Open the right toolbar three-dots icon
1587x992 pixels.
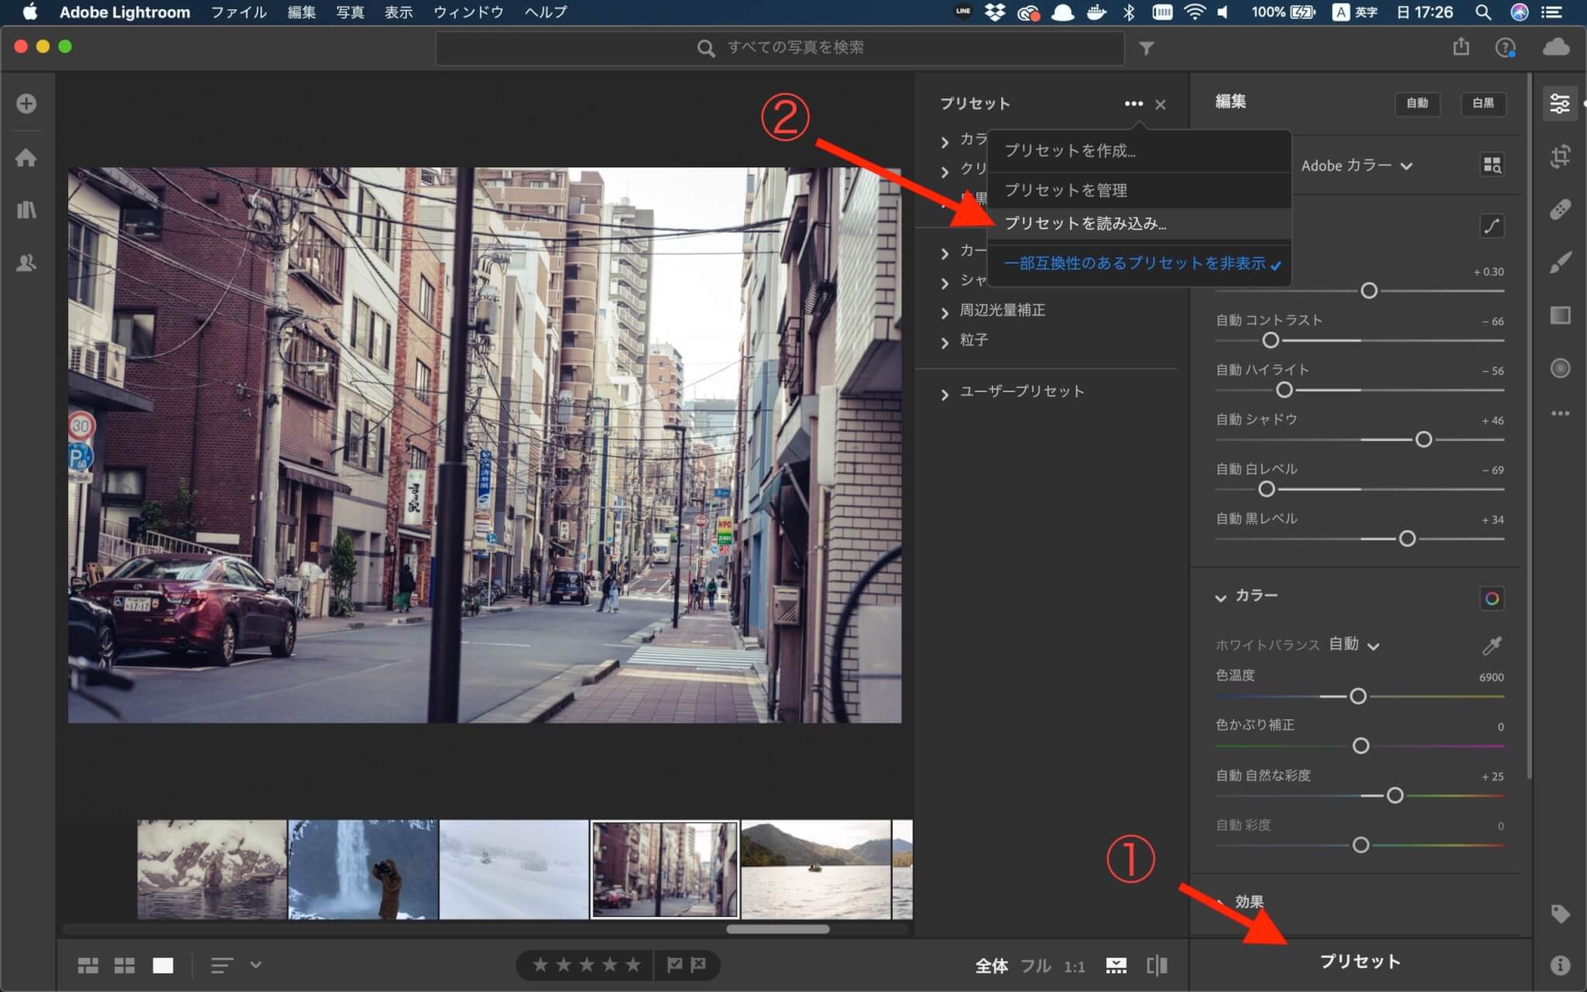(x=1560, y=414)
